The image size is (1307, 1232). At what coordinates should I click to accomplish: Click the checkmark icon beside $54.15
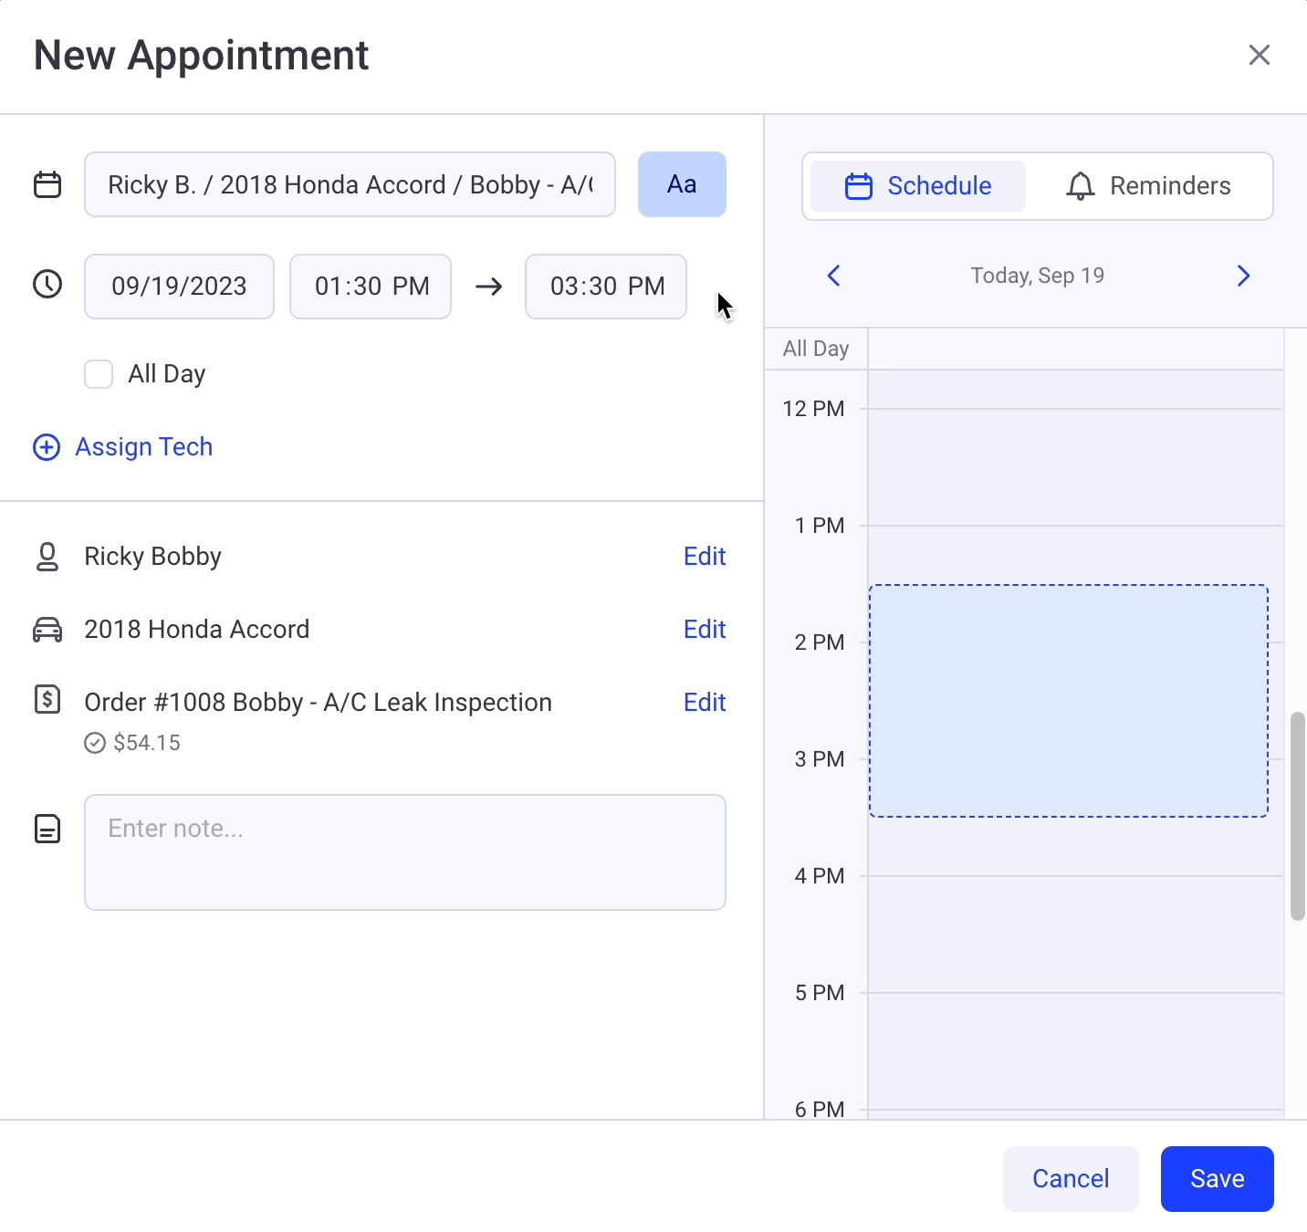tap(95, 742)
